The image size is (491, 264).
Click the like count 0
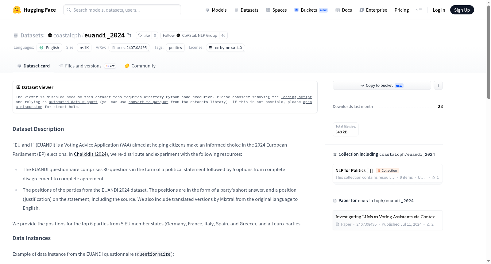155,35
